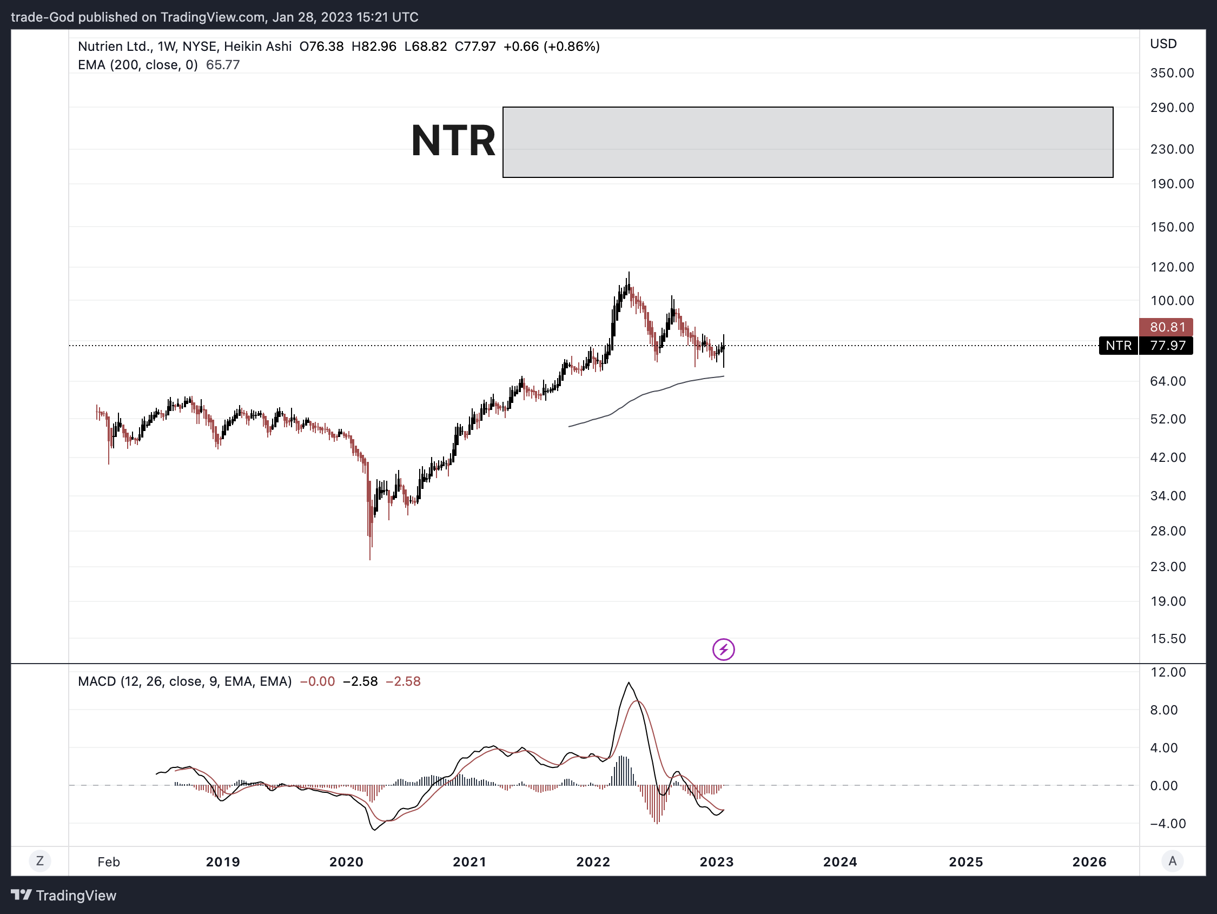
Task: Click the 2019 time axis label
Action: pyautogui.click(x=223, y=862)
